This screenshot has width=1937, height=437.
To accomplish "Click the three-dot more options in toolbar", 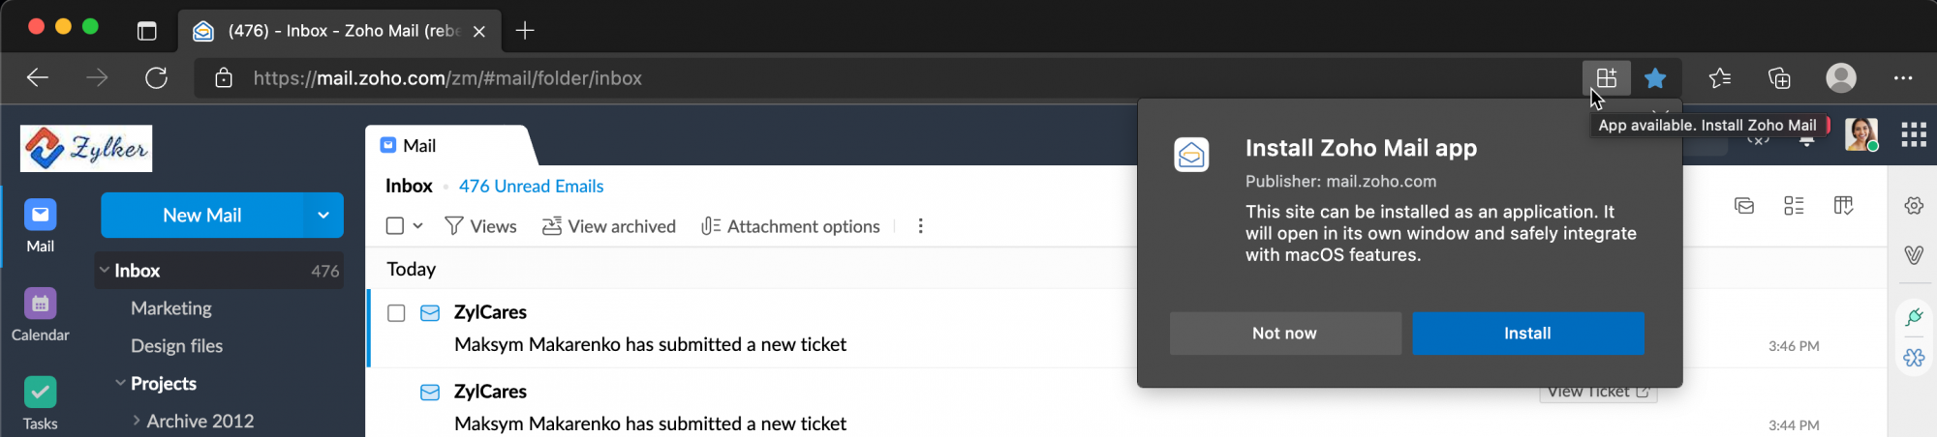I will coord(920,226).
